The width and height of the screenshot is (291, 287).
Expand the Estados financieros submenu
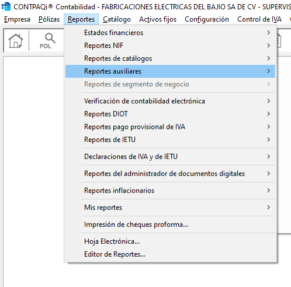pos(170,33)
